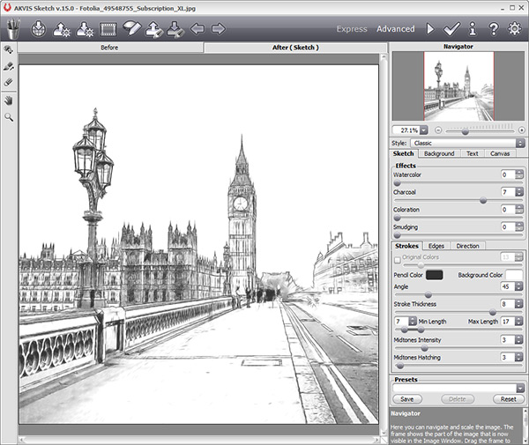Click the Reset preset button
Image resolution: width=529 pixels, height=445 pixels.
[x=509, y=399]
